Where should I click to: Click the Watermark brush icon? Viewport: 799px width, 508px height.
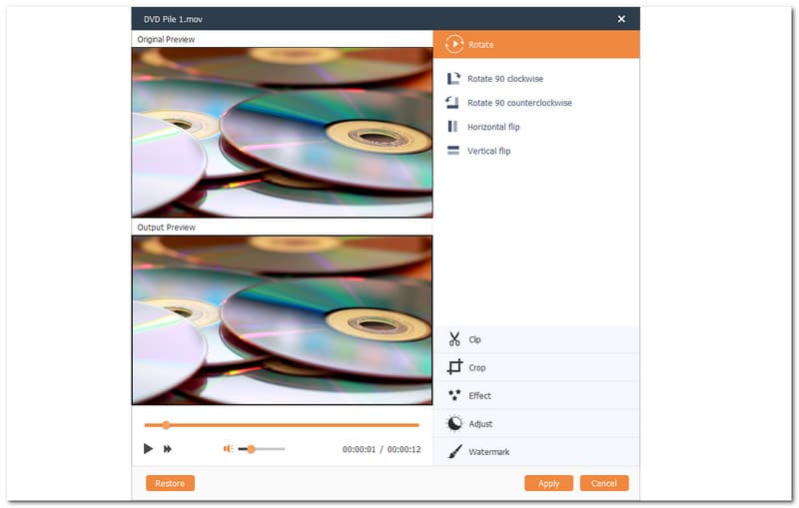[x=454, y=451]
